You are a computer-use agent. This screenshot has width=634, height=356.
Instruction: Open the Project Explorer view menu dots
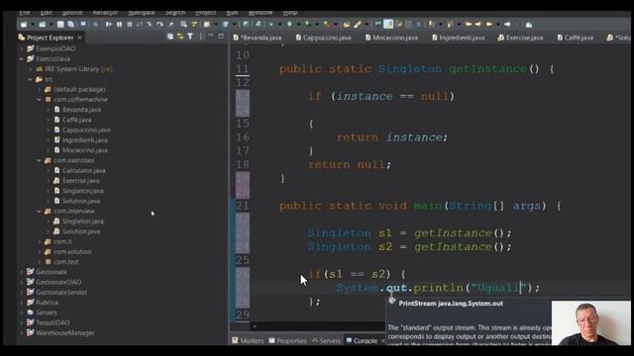(x=200, y=37)
